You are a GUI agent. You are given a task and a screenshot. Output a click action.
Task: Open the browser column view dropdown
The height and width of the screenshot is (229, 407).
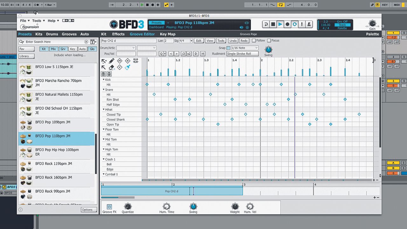(93, 42)
